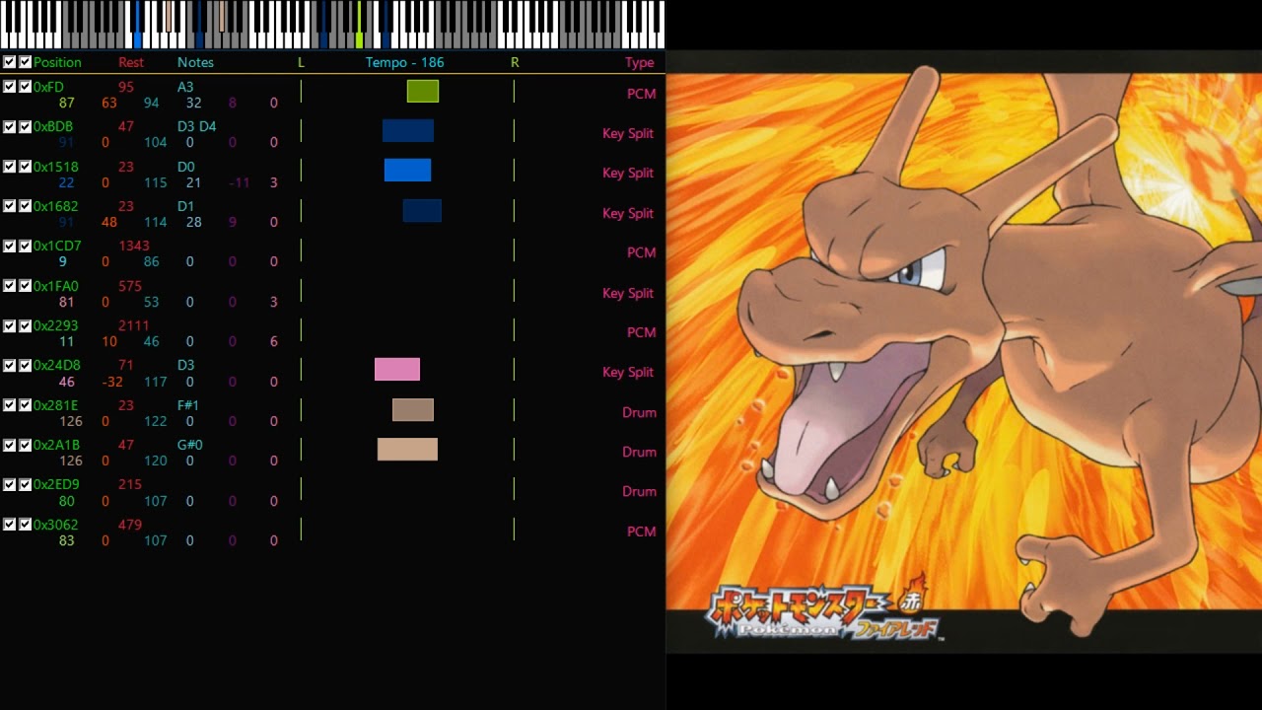Viewport: 1262px width, 710px height.
Task: Click the Position column header
Action: (57, 62)
